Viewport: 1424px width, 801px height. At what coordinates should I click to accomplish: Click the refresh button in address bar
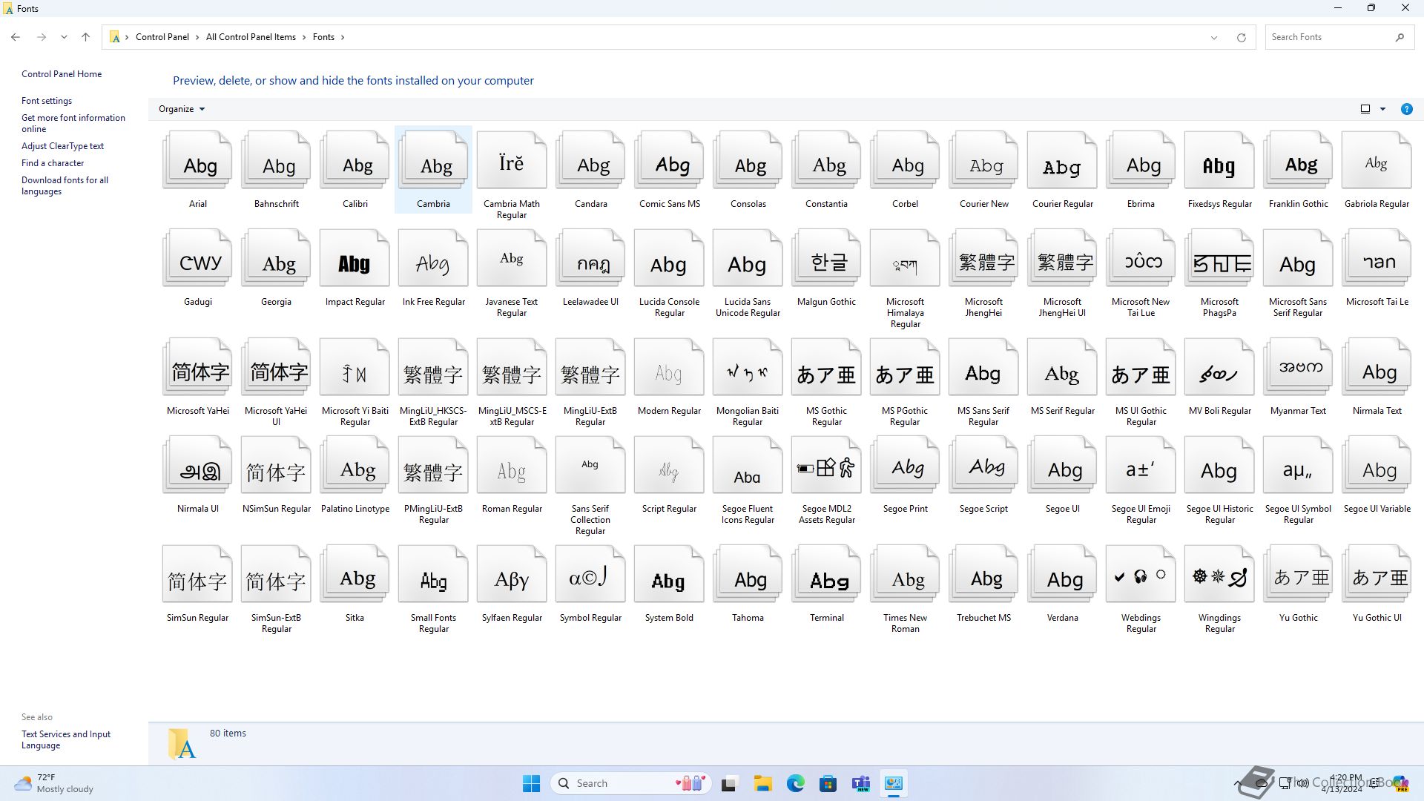(1241, 37)
